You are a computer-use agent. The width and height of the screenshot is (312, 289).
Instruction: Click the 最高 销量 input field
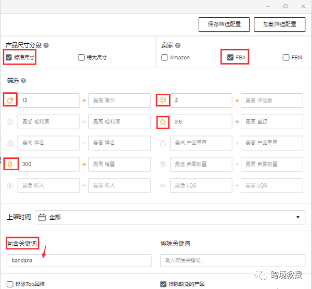point(120,164)
